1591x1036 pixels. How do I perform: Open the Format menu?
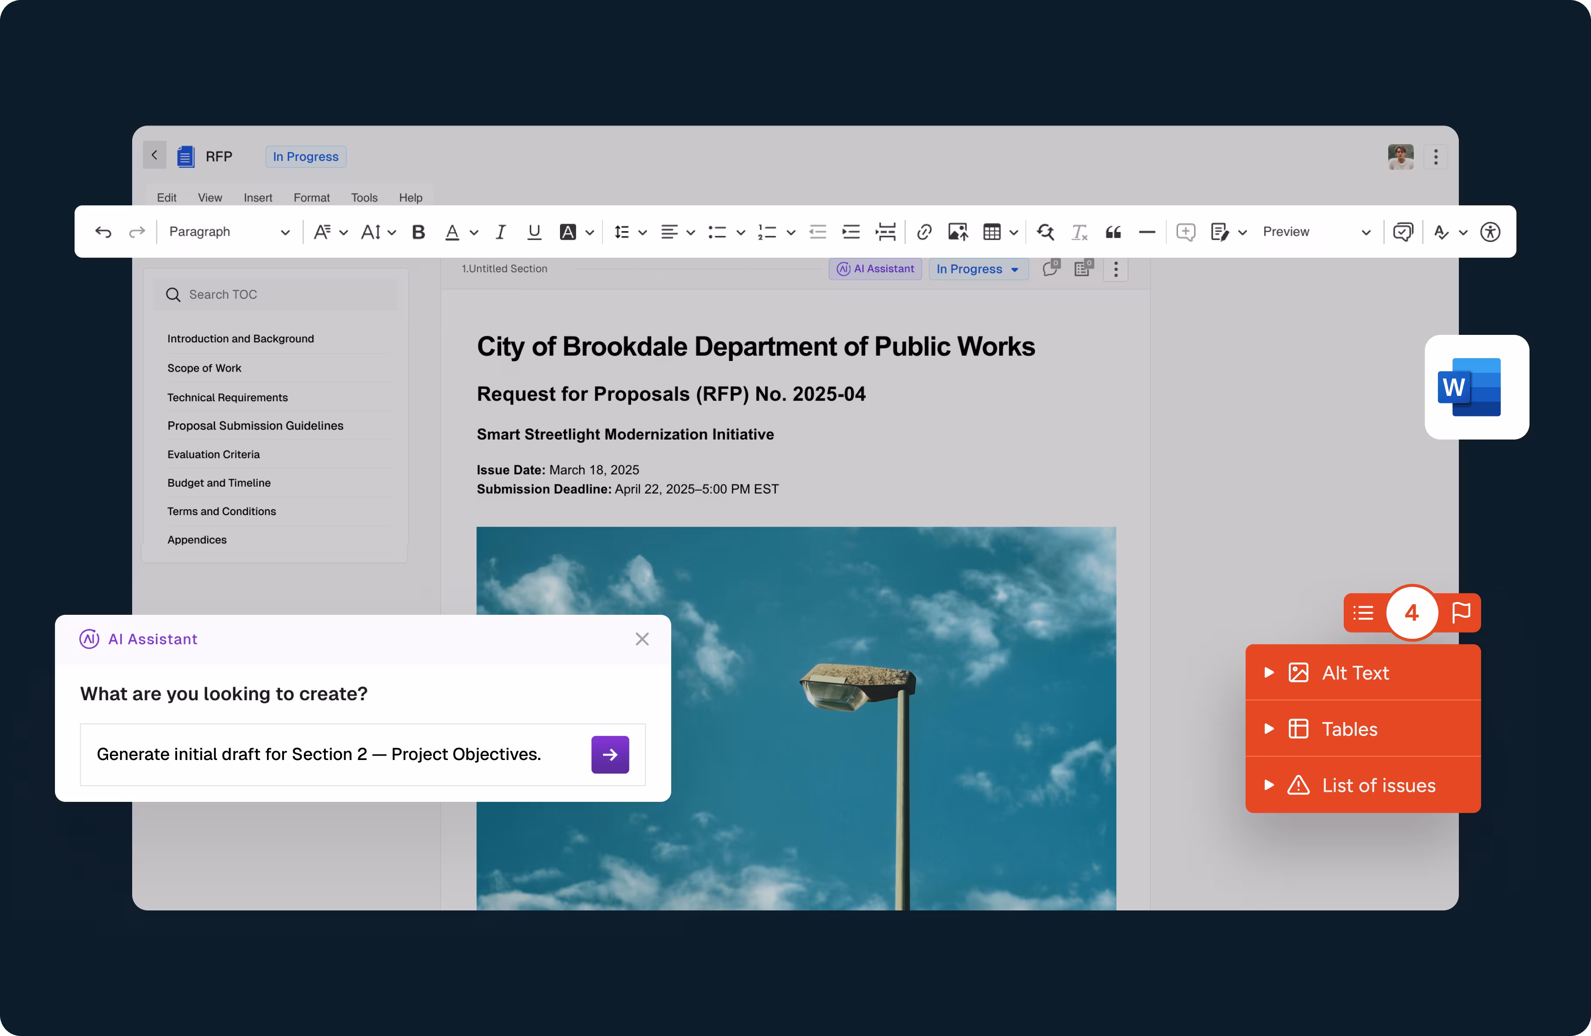point(311,198)
